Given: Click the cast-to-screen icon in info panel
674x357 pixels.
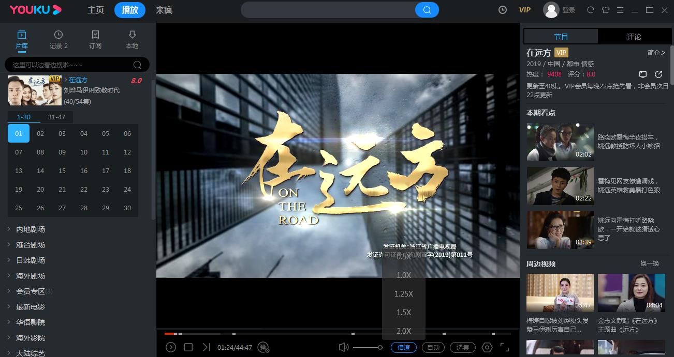Looking at the screenshot, I should [643, 74].
